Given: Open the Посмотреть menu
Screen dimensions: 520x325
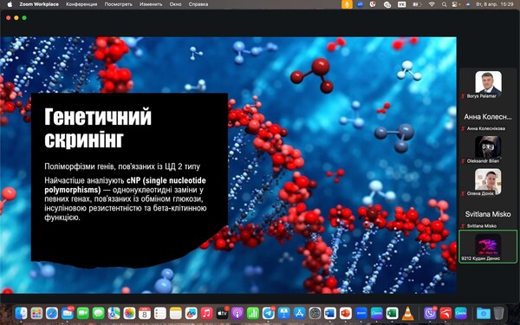Looking at the screenshot, I should tap(119, 4).
